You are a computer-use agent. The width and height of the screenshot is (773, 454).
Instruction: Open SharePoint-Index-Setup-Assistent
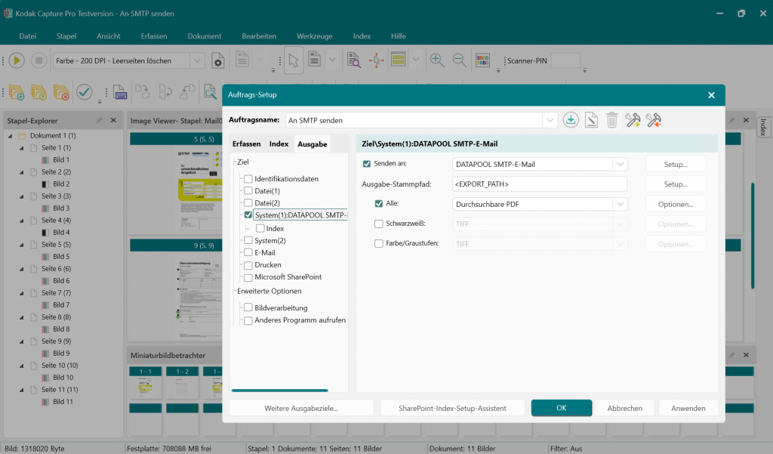point(452,408)
